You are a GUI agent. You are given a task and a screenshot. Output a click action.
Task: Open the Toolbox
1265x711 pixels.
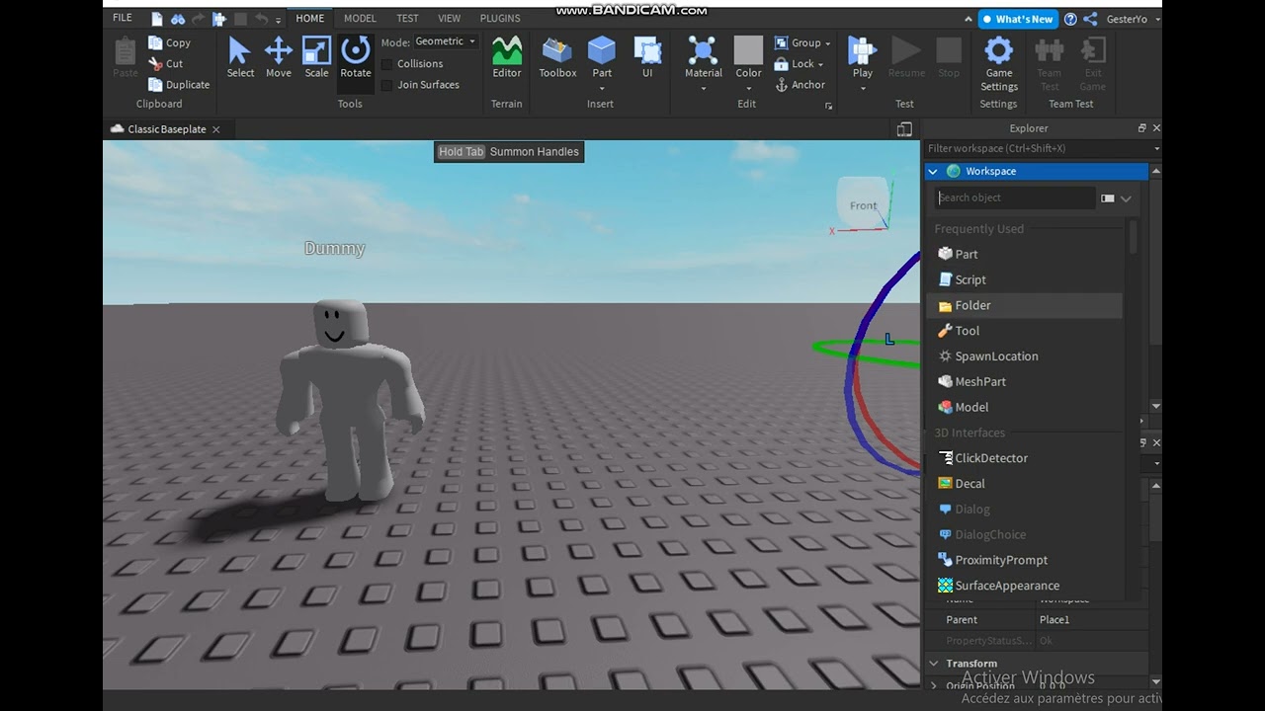pyautogui.click(x=557, y=57)
